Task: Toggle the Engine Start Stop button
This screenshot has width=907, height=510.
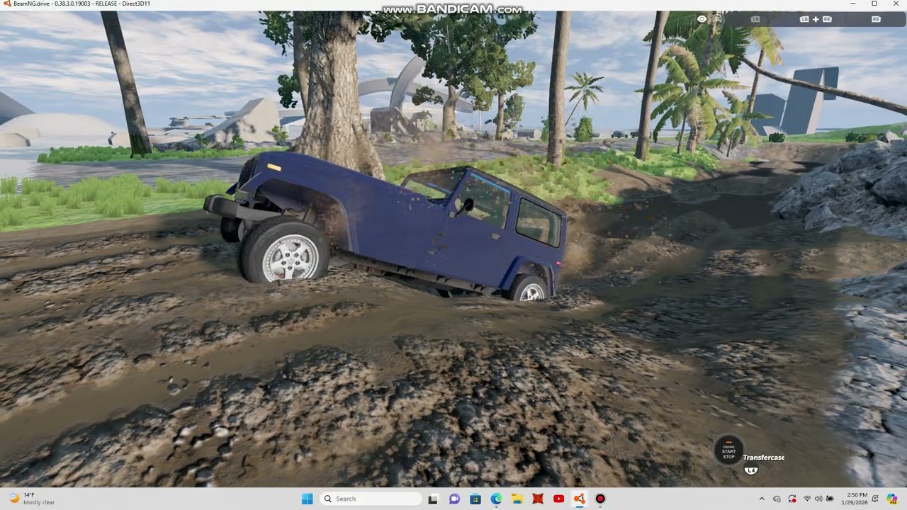Action: 728,451
